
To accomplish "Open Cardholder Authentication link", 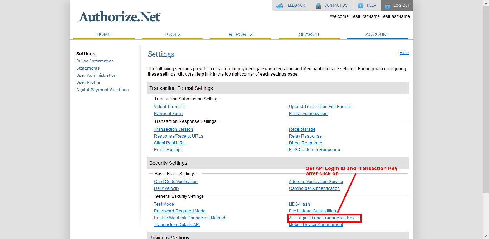I will point(314,188).
